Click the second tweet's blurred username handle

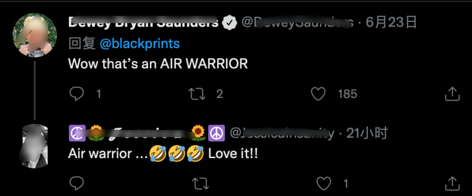pos(282,134)
